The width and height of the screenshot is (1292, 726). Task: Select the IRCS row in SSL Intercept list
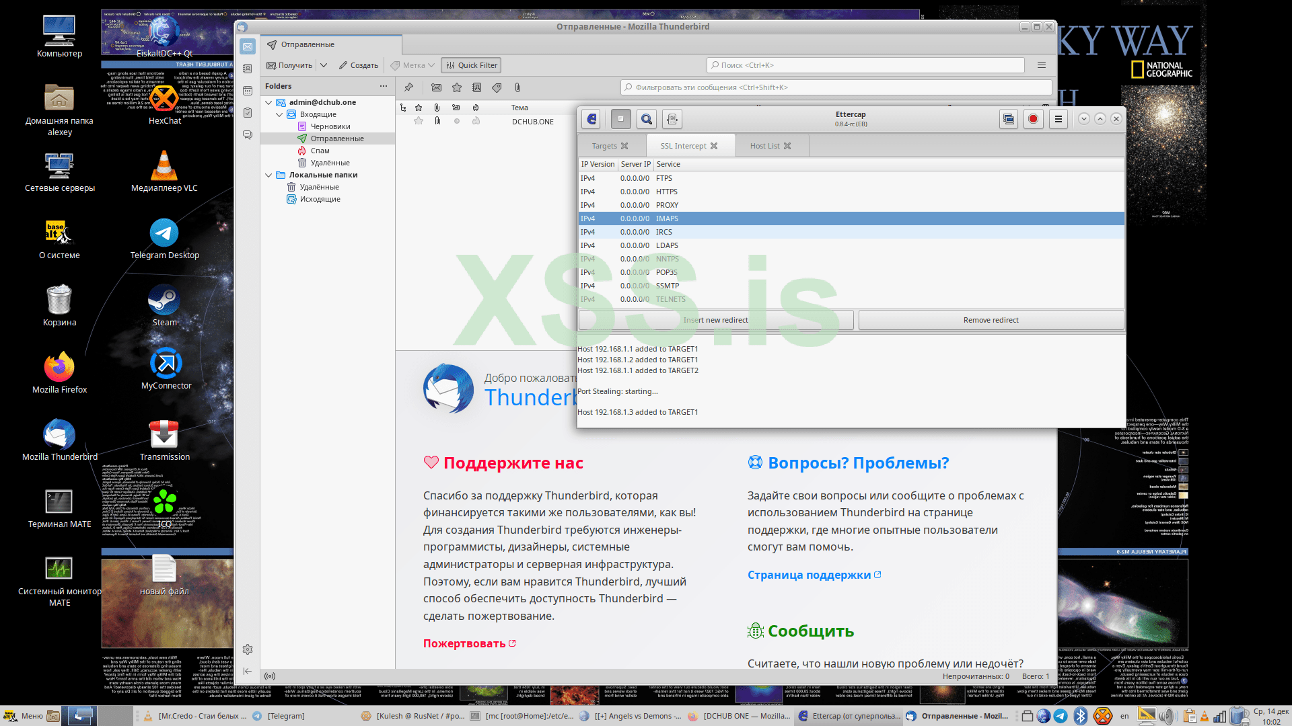(x=740, y=232)
